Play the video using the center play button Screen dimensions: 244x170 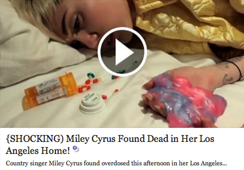(122, 52)
